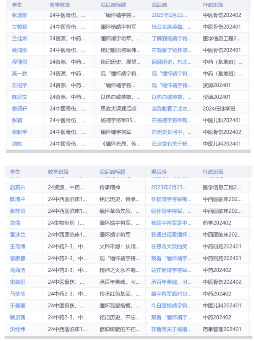The width and height of the screenshot is (254, 341).
Task: Open reflection link 当我收看了此次
Action: (x=171, y=109)
